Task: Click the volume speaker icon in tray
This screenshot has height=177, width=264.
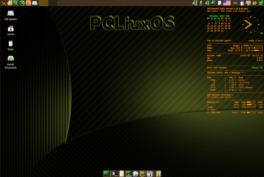Action: coord(195,3)
